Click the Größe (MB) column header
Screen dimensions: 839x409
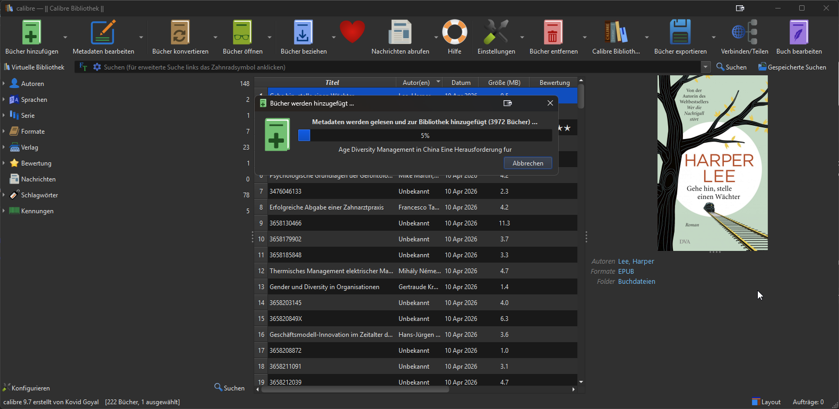(504, 83)
